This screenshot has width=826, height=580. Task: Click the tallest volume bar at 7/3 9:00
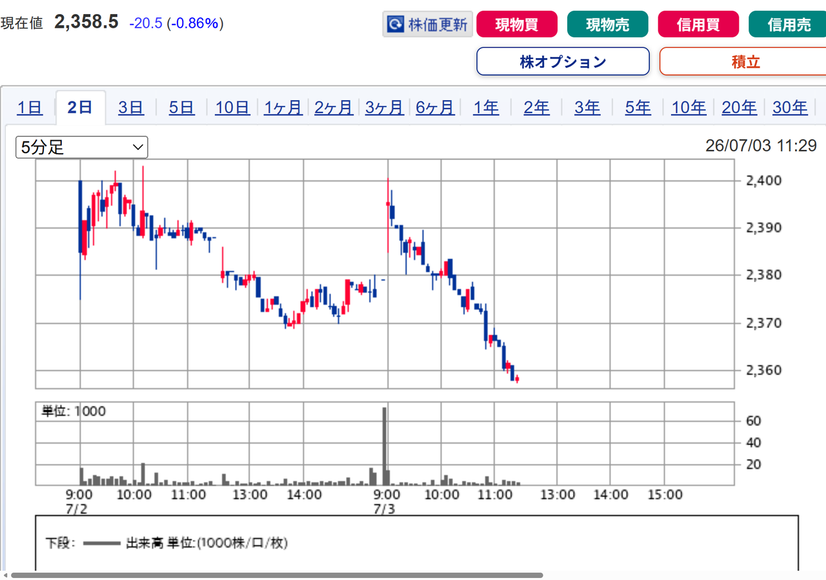[384, 446]
